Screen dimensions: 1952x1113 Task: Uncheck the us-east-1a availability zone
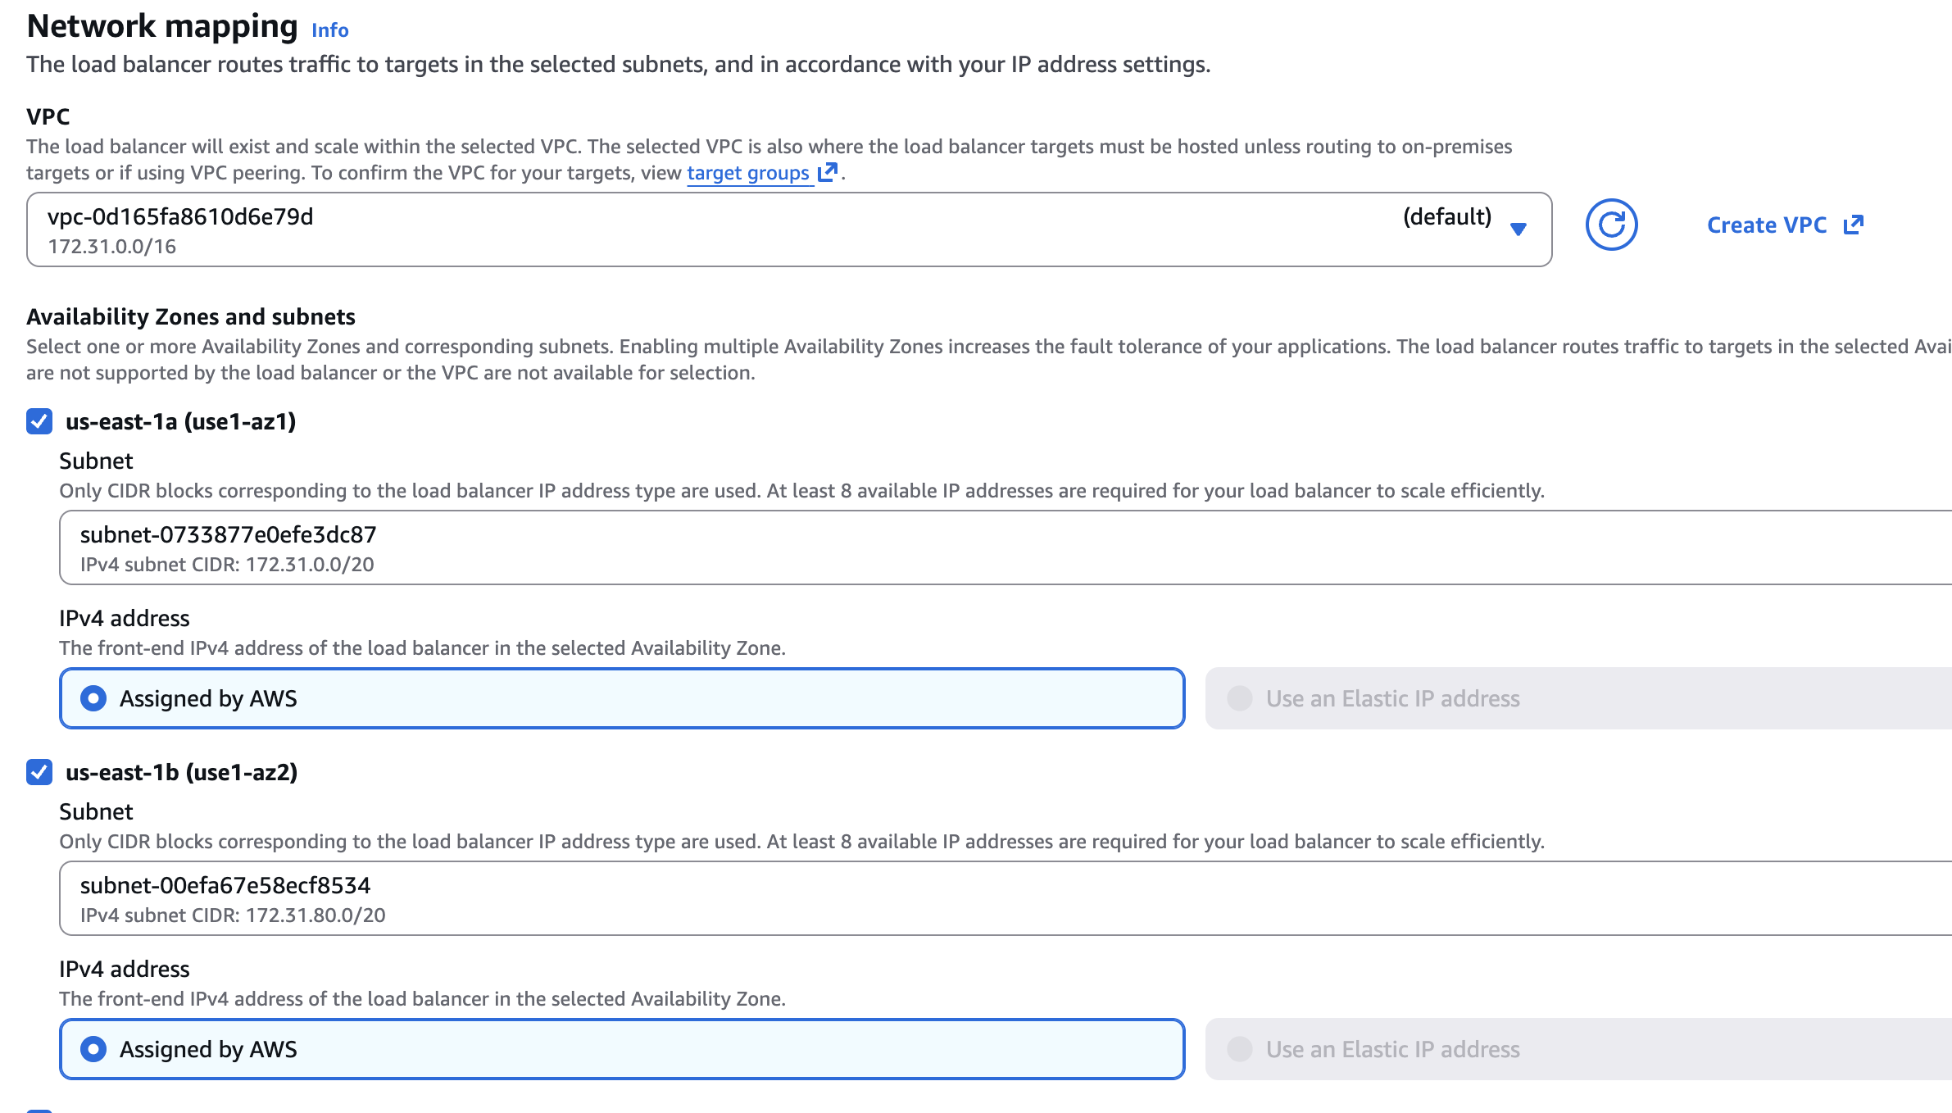tap(39, 421)
